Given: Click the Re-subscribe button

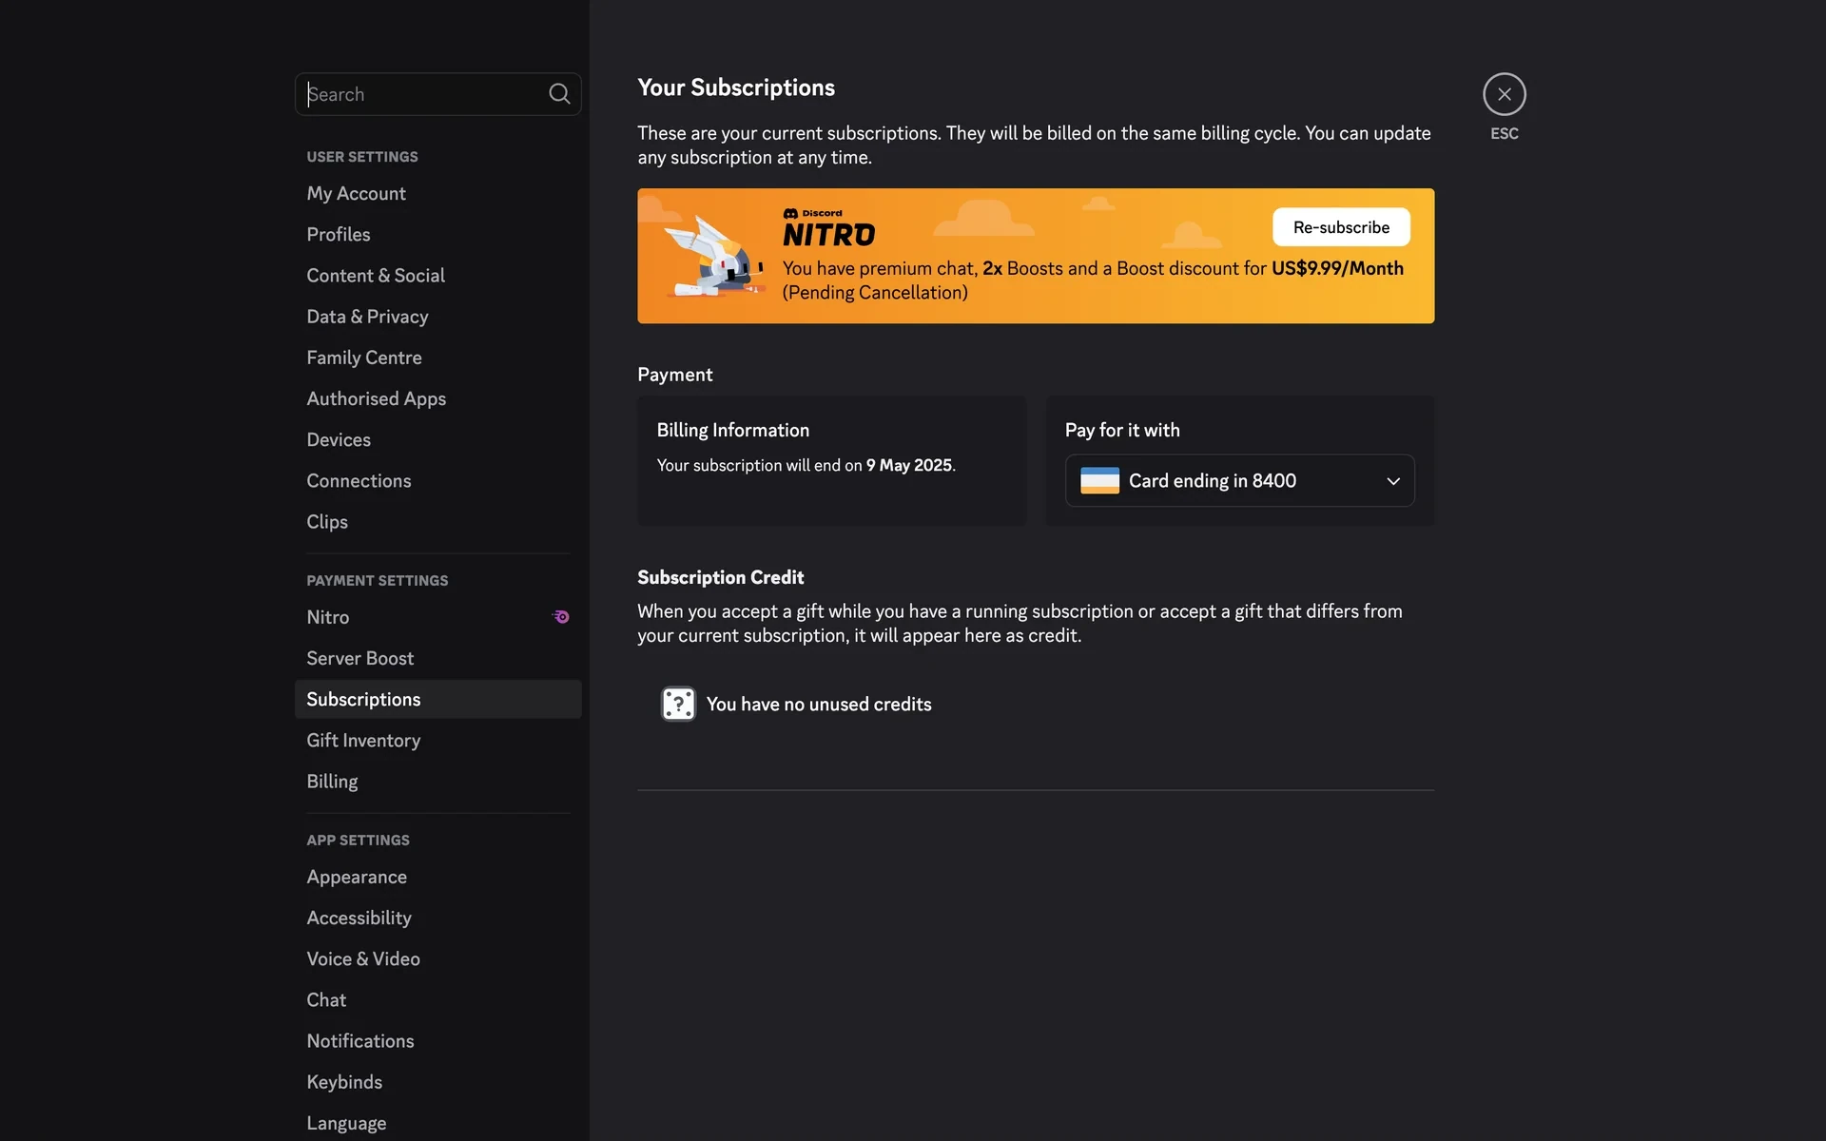Looking at the screenshot, I should 1341,227.
